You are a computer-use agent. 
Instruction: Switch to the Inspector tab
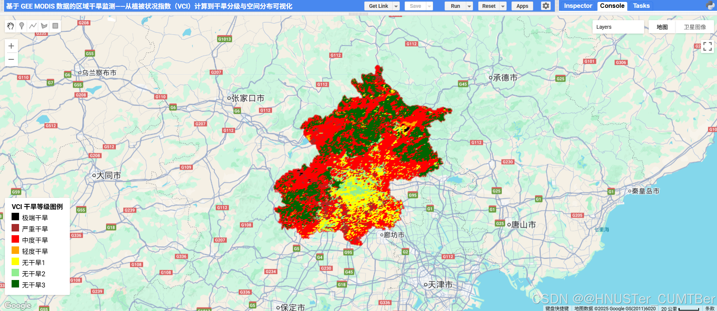point(578,6)
